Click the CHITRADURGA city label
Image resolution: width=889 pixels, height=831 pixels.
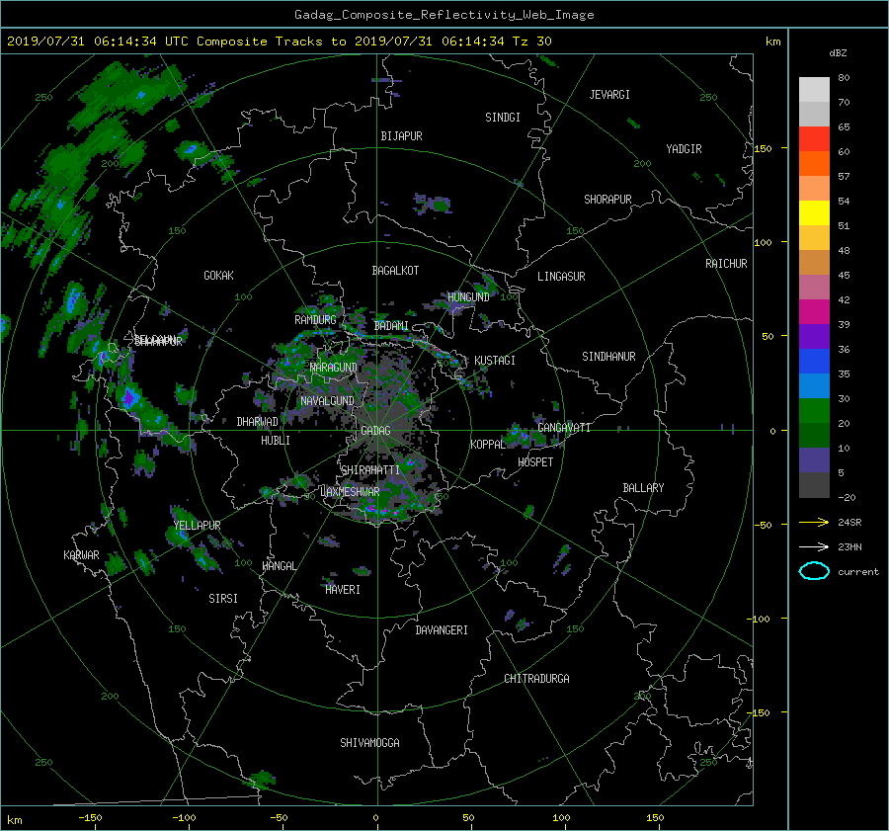(x=537, y=679)
